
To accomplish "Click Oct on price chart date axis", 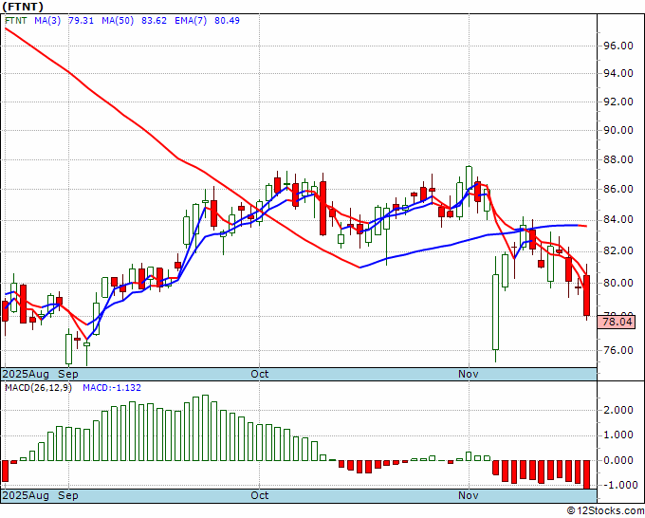I will click(x=260, y=375).
